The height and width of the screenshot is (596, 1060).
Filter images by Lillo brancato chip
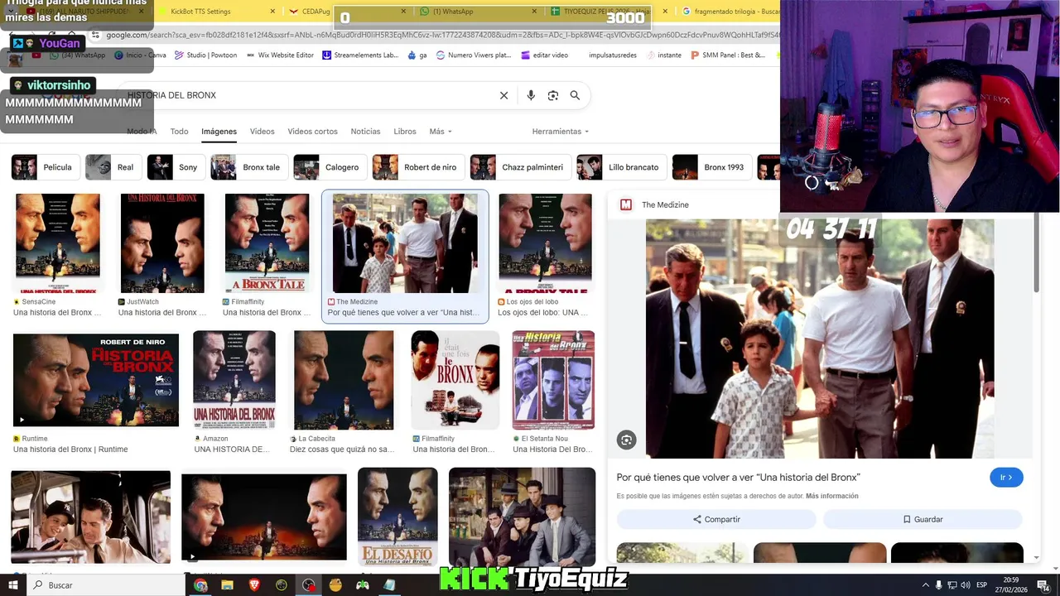pos(620,167)
